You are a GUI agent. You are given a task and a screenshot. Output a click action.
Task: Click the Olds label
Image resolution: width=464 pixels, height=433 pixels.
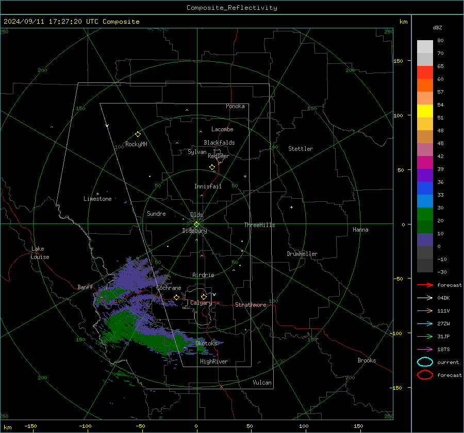[x=196, y=215]
